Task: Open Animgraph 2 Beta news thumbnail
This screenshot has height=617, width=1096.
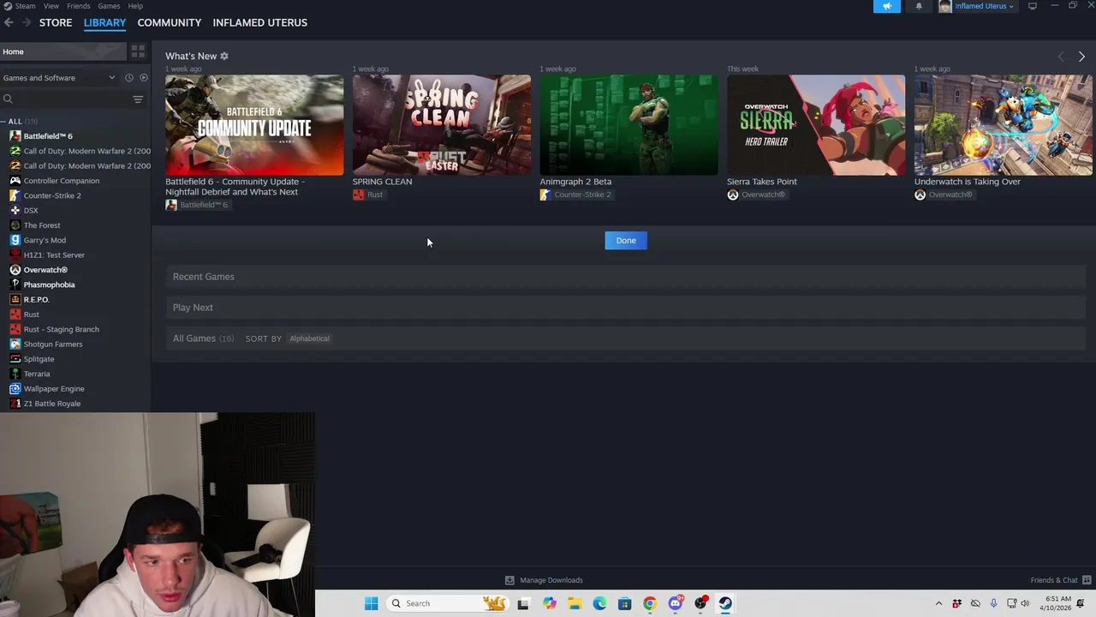Action: (628, 125)
